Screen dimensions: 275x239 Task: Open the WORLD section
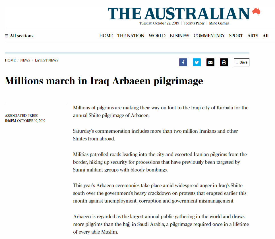157,36
